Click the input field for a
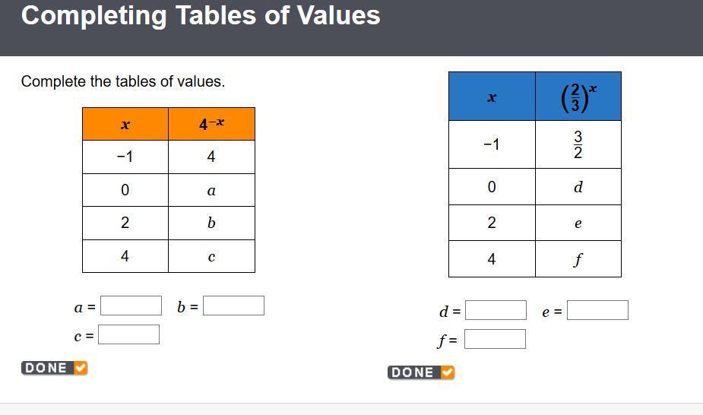Image resolution: width=703 pixels, height=415 pixels. [131, 306]
